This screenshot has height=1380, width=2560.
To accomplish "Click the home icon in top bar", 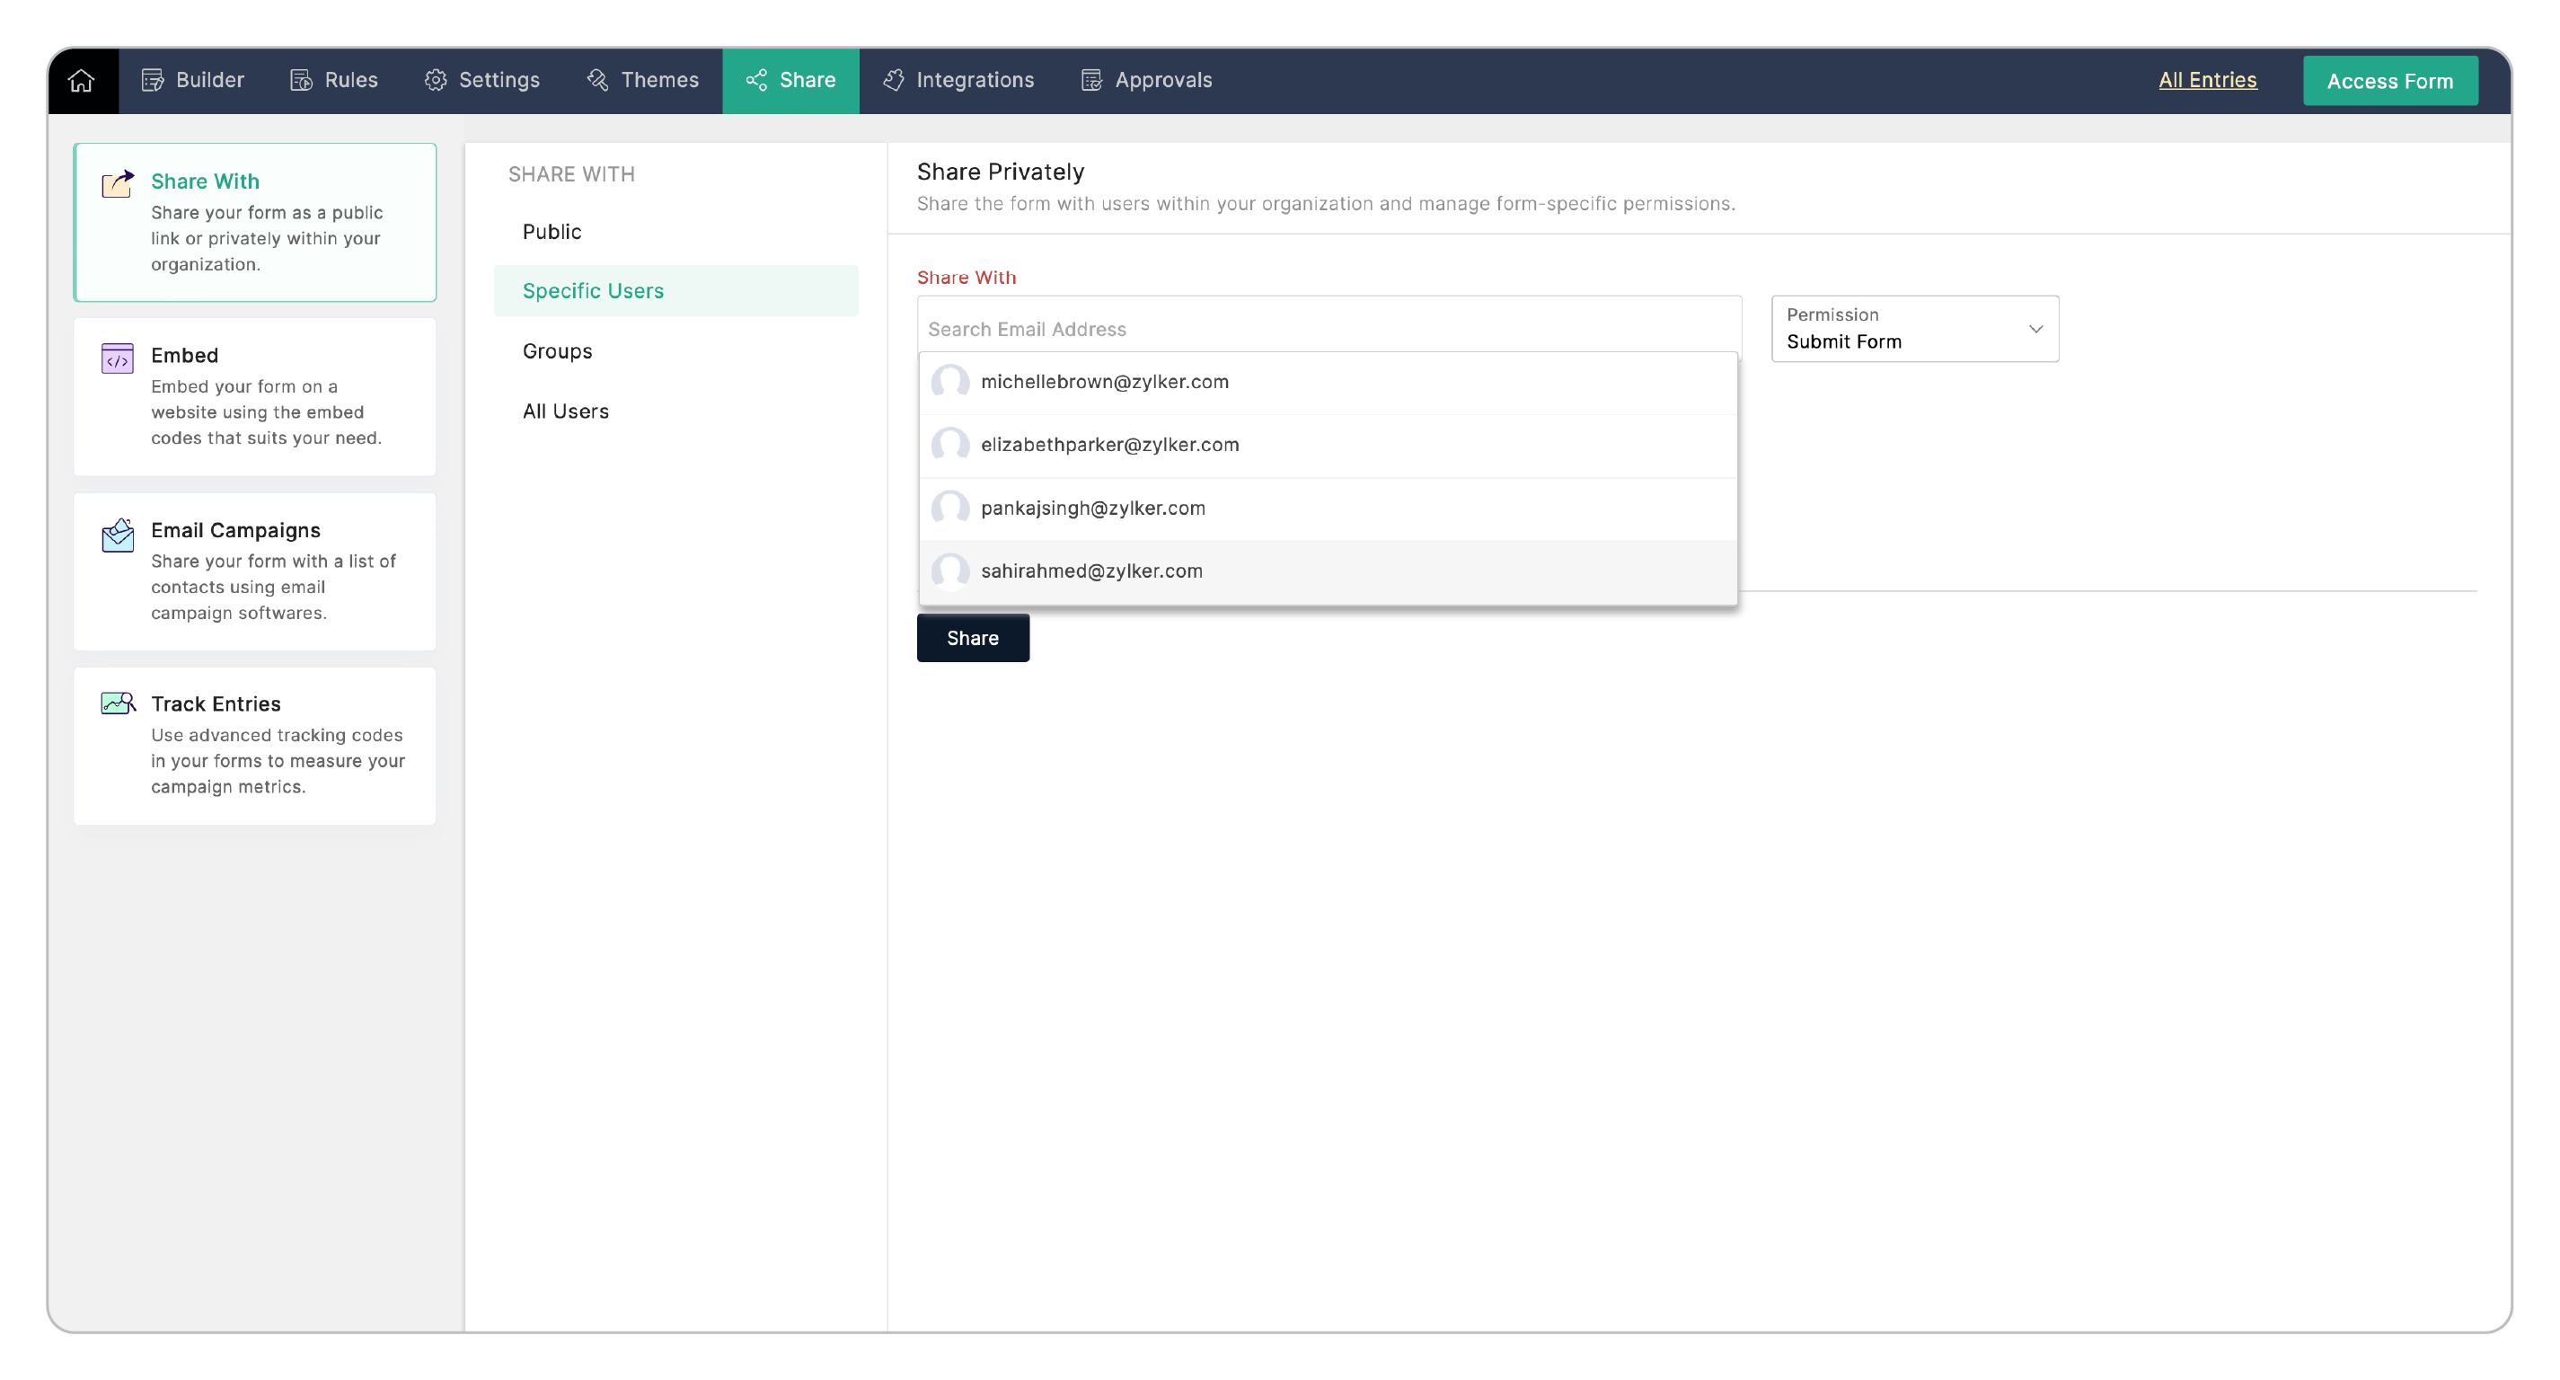I will pyautogui.click(x=82, y=81).
